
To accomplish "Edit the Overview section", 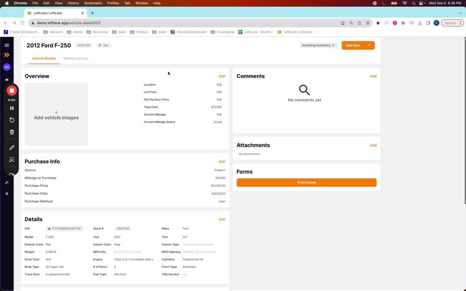I will (x=222, y=76).
